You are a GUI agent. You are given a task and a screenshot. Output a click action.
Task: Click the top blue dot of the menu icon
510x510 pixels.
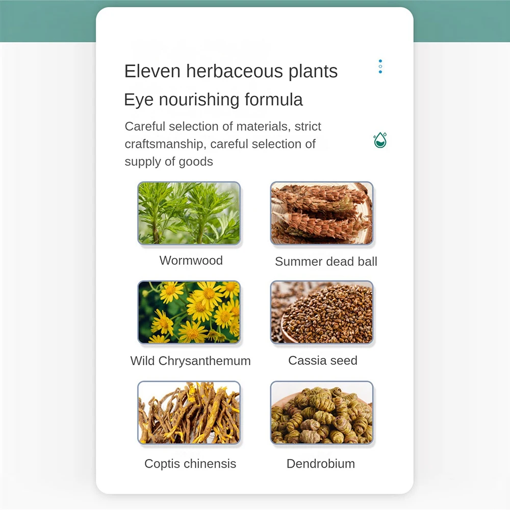[x=380, y=61]
